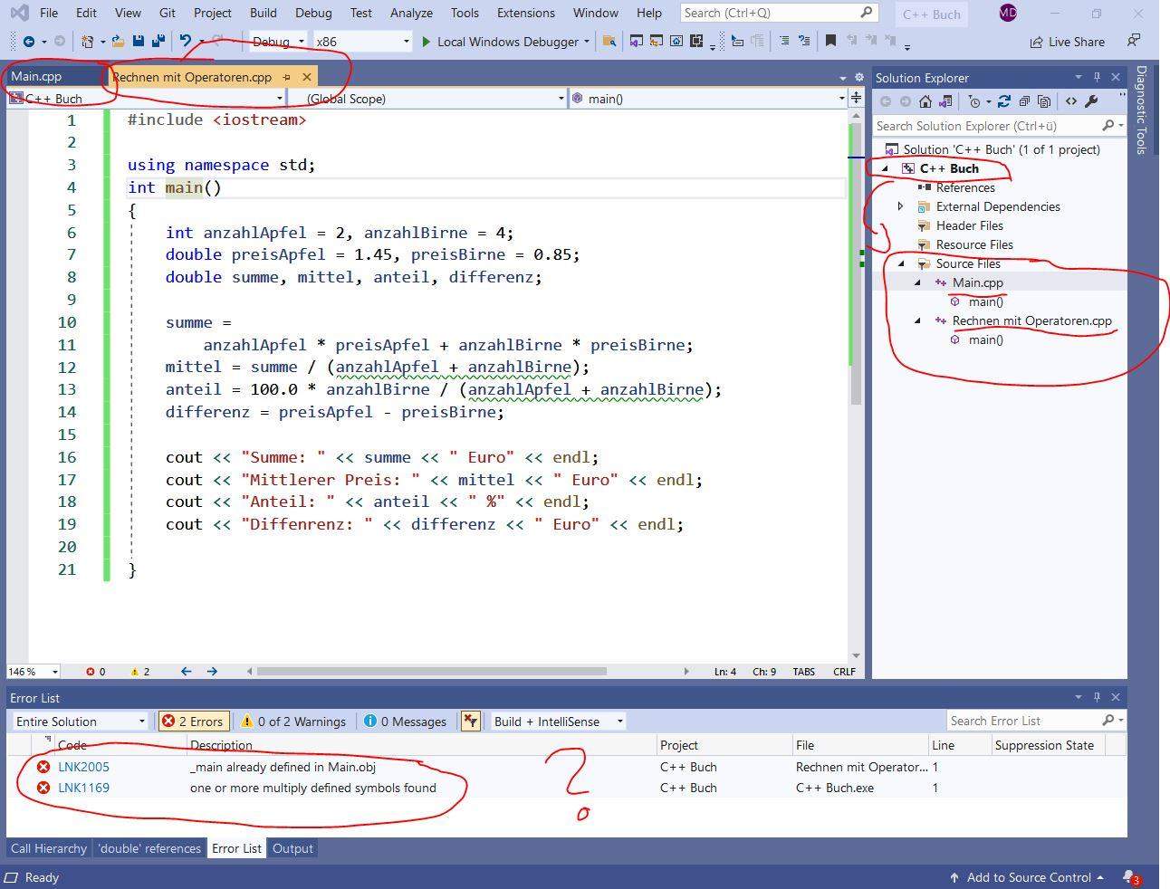Start Local Windows Debugger
1170x889 pixels.
tap(503, 41)
